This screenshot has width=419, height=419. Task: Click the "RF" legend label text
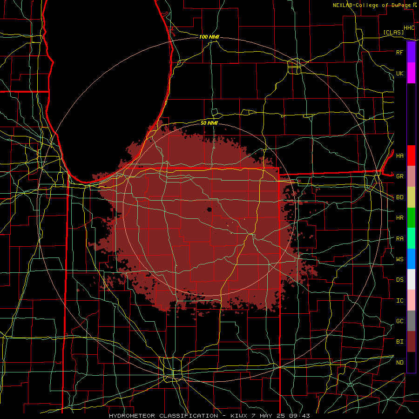[399, 52]
